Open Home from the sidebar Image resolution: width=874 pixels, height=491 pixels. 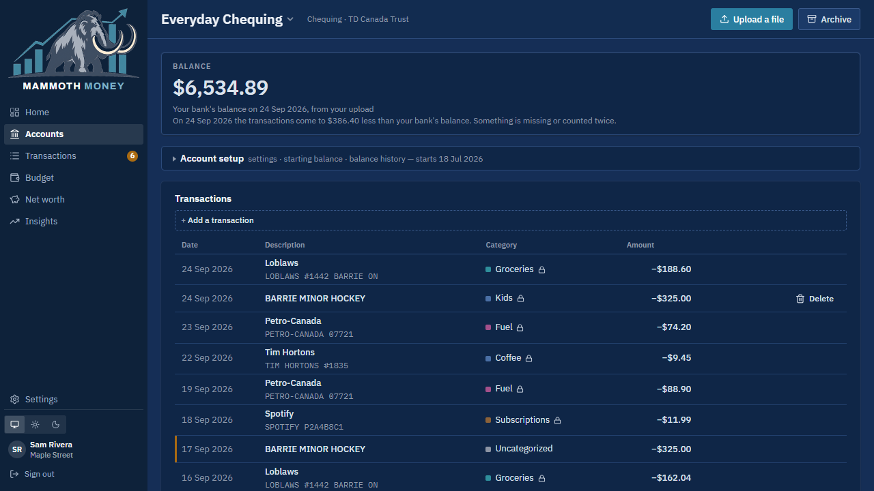[74, 113]
